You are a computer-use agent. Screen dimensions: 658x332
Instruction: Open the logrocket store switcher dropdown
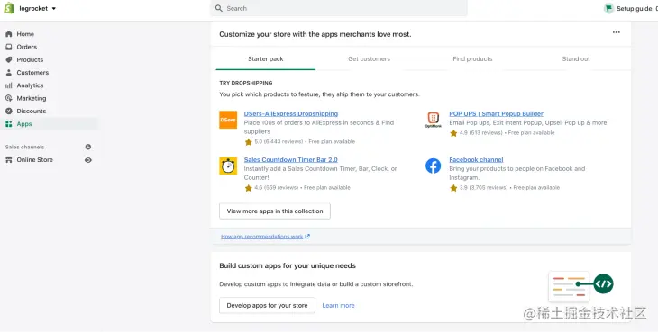[37, 8]
